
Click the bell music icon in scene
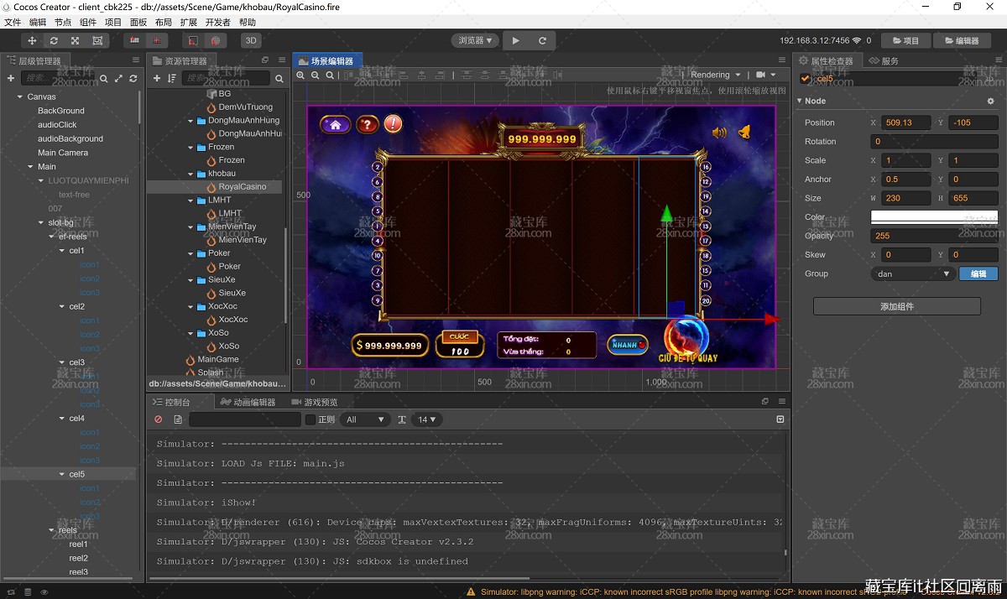point(744,132)
